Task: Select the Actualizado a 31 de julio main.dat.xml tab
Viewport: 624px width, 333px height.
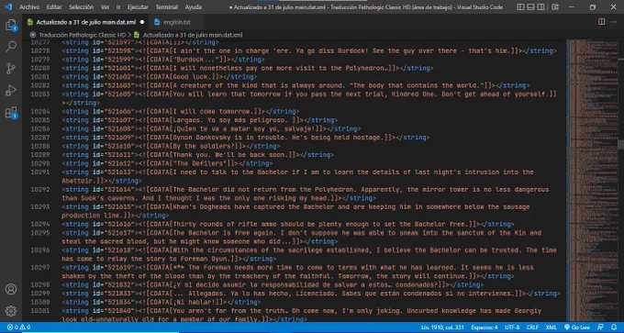Action: pyautogui.click(x=85, y=22)
